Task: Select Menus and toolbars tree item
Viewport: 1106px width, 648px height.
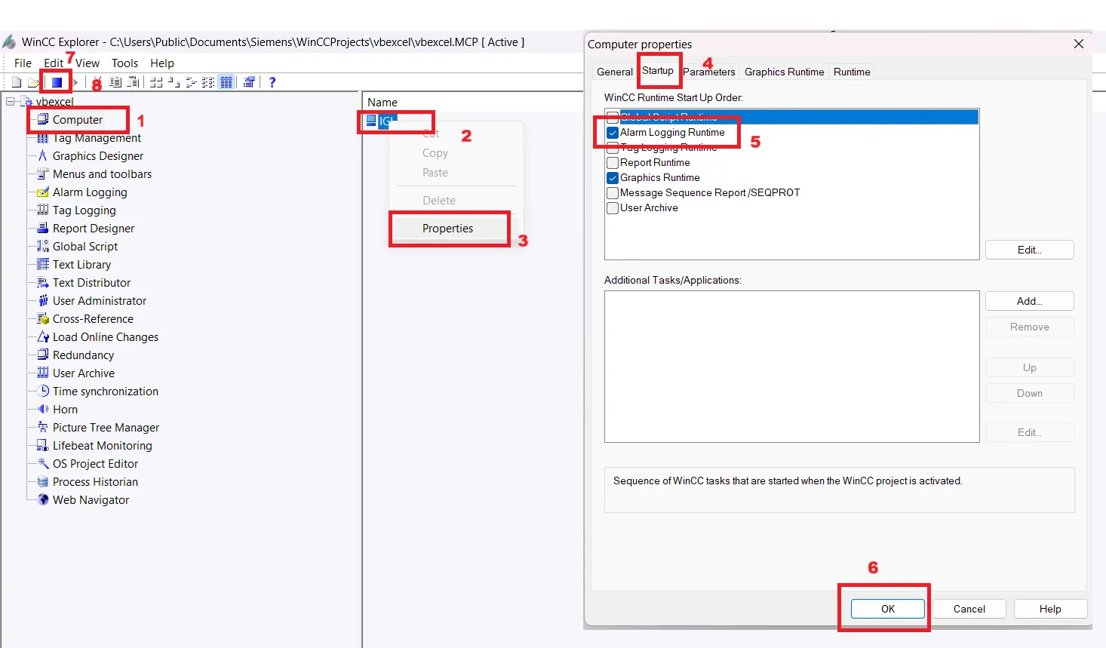Action: (102, 174)
